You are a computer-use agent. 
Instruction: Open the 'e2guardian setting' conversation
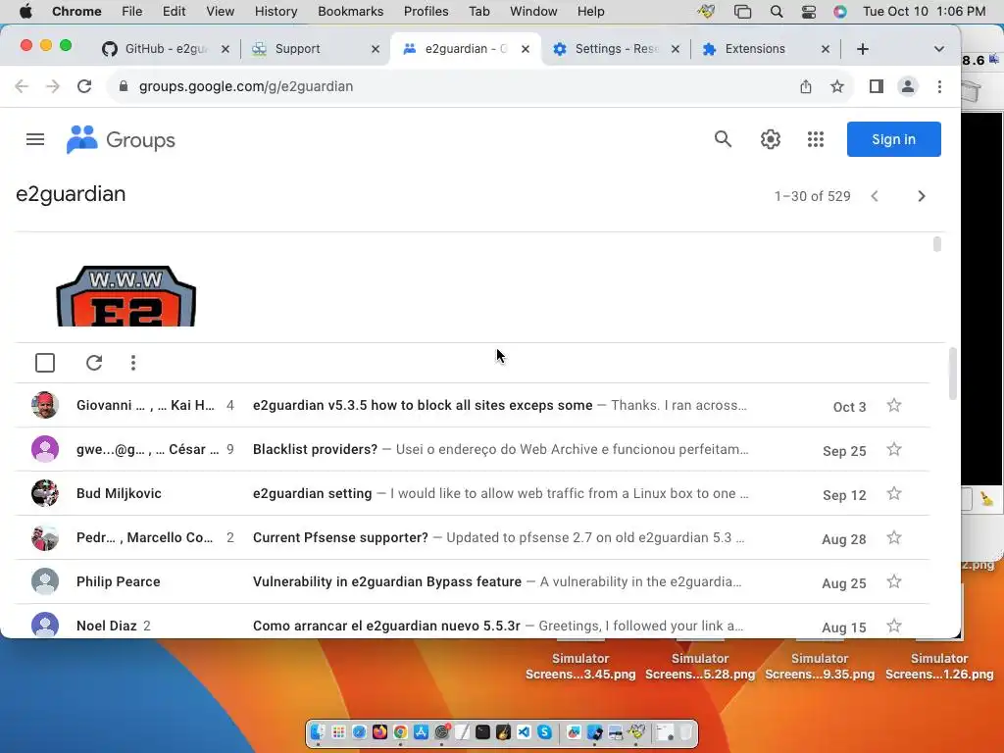click(x=313, y=494)
